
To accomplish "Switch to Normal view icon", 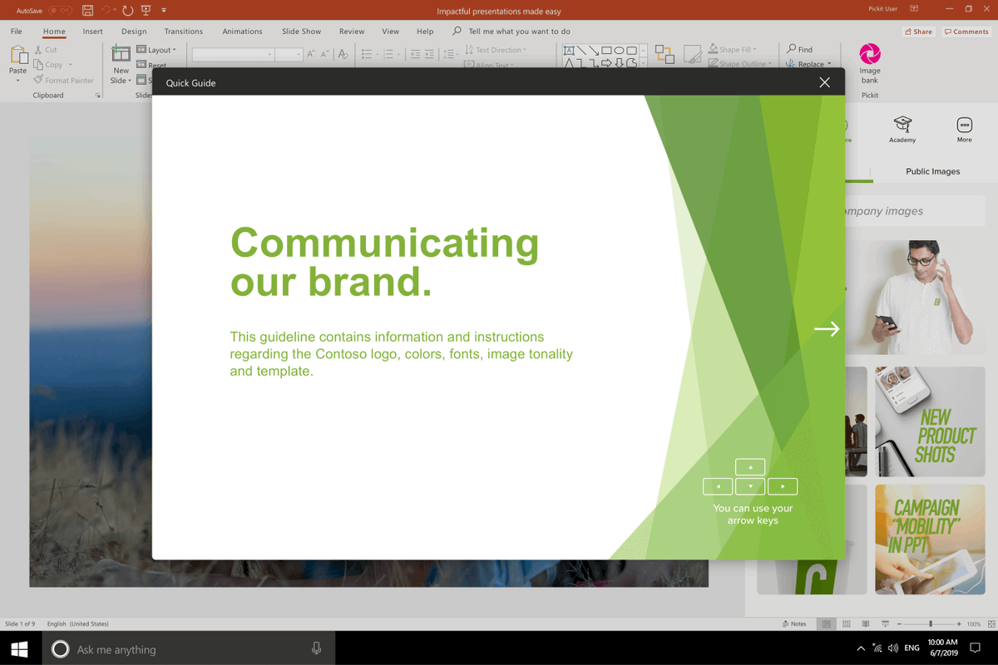I will (x=826, y=623).
